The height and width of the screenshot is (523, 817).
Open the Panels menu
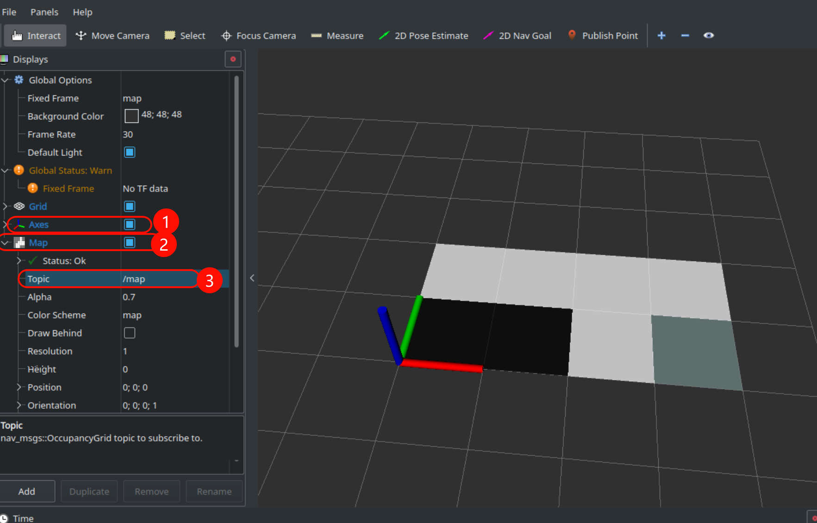point(44,12)
